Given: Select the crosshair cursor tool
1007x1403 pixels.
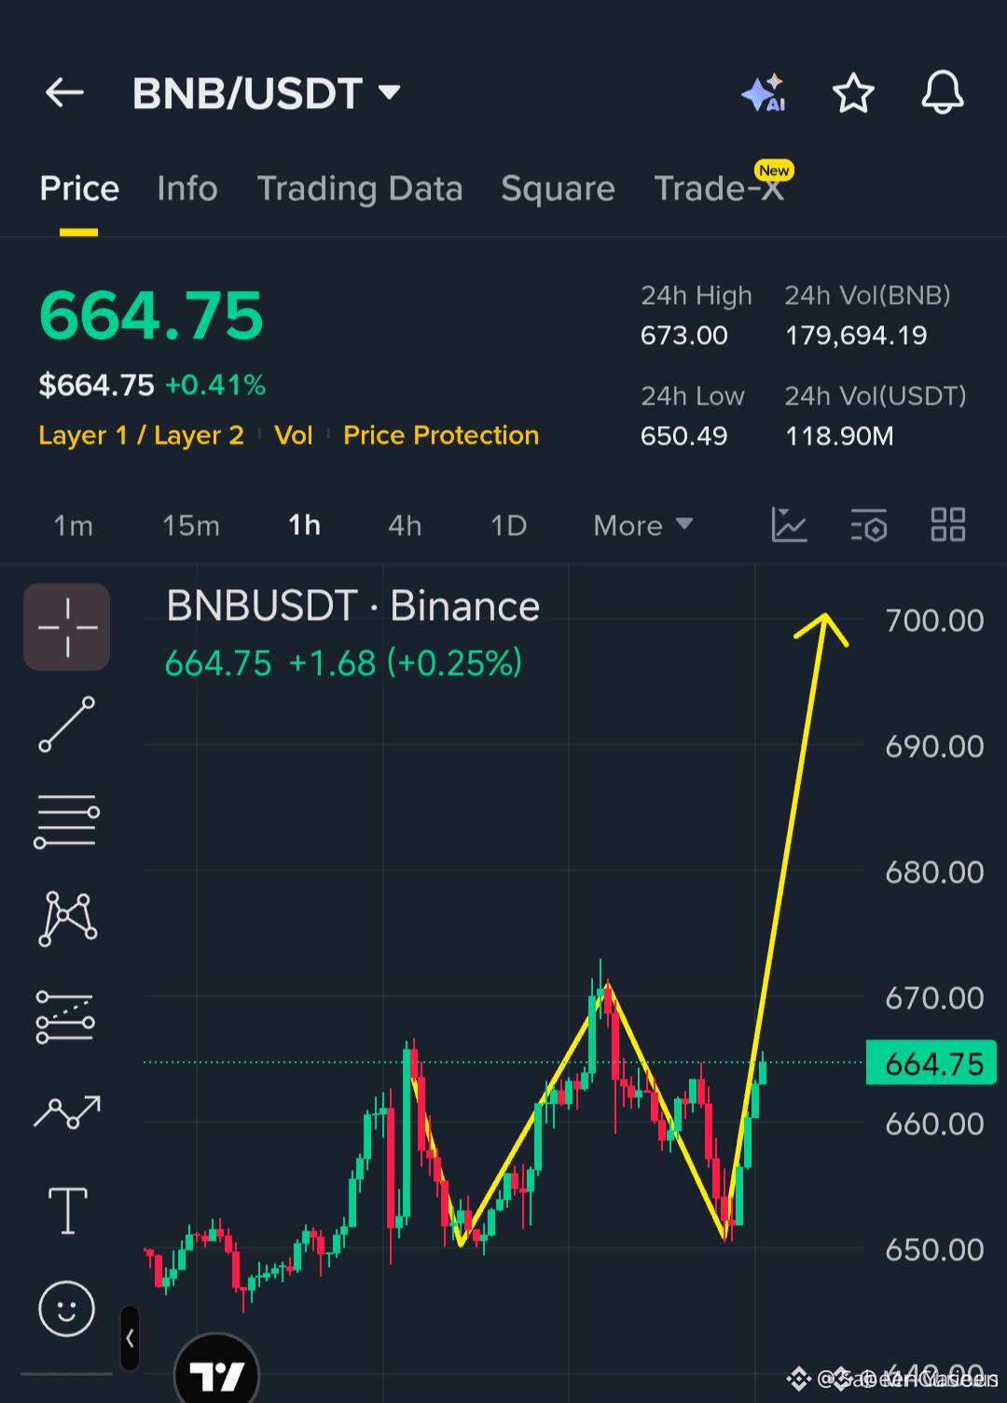Looking at the screenshot, I should [x=67, y=626].
